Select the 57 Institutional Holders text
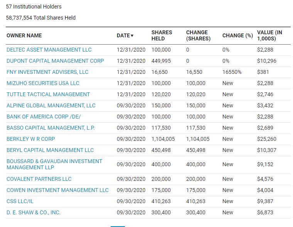 (x=34, y=7)
